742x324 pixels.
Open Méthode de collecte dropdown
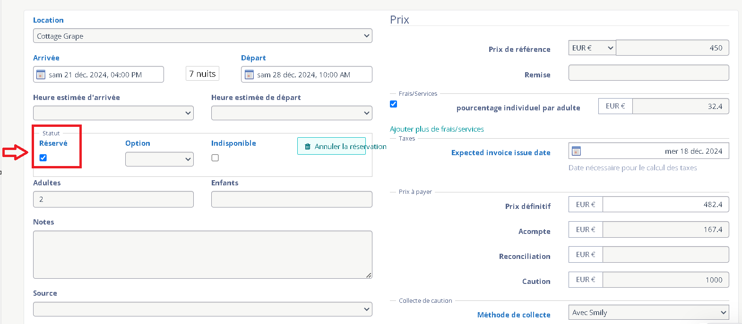coord(648,312)
